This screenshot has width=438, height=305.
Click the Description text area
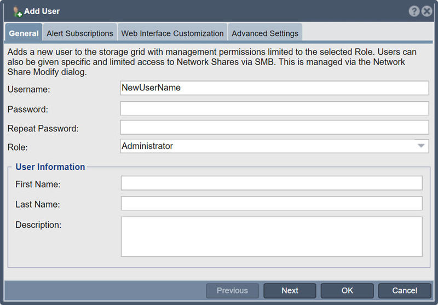[272, 237]
